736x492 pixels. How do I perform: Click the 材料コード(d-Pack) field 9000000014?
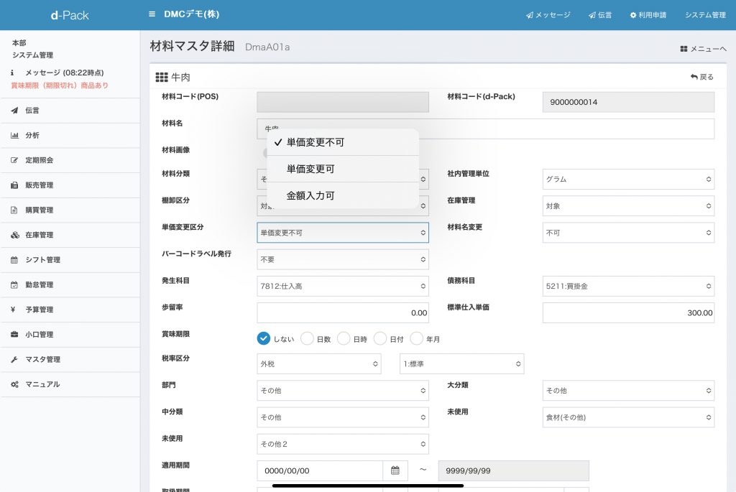[628, 102]
